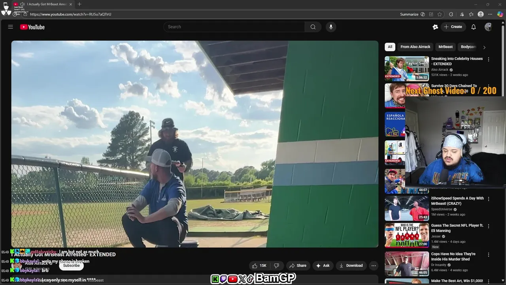Open options for Guess The Secret NFL Player
The height and width of the screenshot is (285, 506).
click(489, 226)
